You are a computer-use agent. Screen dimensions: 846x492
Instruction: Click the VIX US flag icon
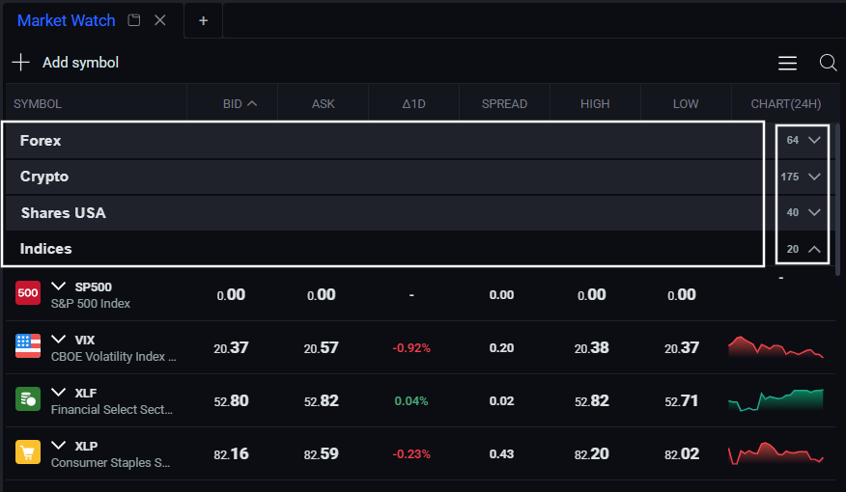click(x=28, y=346)
